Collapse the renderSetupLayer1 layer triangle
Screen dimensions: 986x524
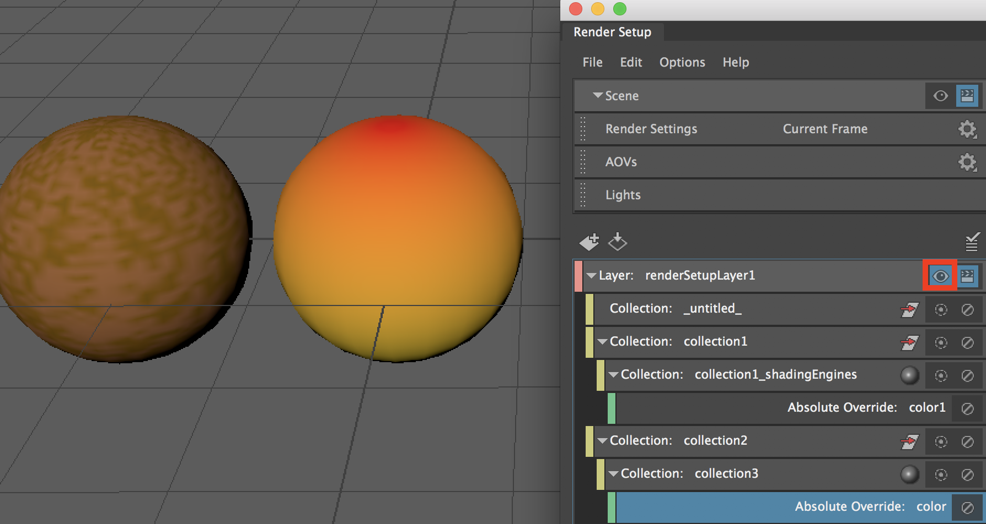(x=591, y=276)
